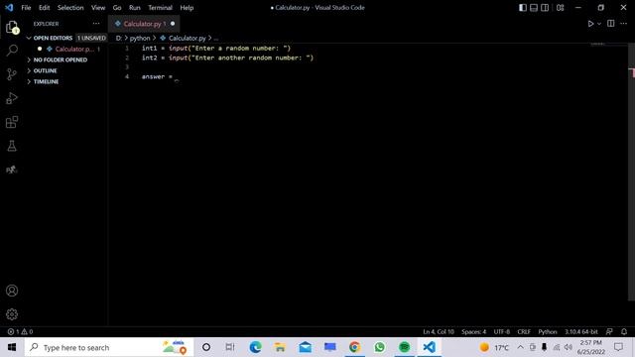The width and height of the screenshot is (635, 357).
Task: Open File Explorer from taskbar
Action: click(x=280, y=347)
